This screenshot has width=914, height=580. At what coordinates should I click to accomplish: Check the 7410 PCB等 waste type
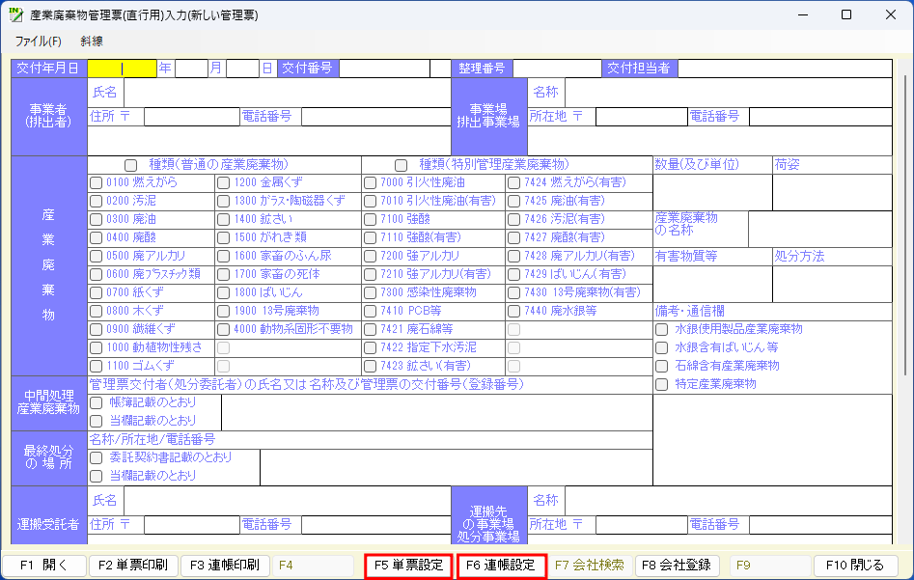pos(368,311)
